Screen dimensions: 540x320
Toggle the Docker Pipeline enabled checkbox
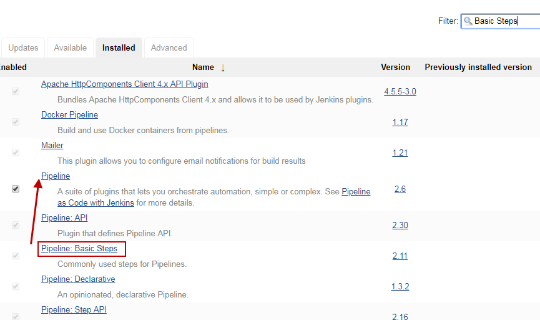pos(16,122)
